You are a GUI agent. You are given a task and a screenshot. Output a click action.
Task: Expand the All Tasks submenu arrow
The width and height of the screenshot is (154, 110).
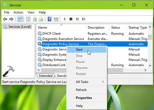103,82
